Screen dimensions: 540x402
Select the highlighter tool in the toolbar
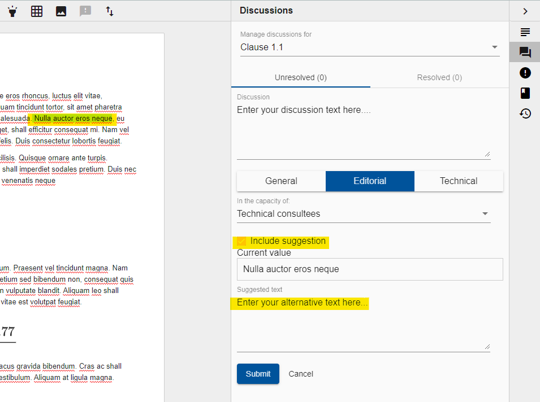coord(12,11)
